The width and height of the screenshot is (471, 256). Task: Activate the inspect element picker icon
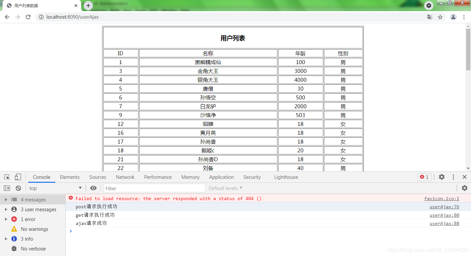pos(7,177)
